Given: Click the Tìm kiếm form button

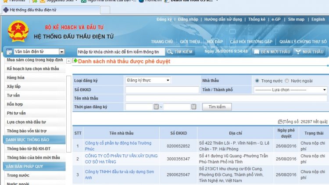Looking at the screenshot, I should point(217,107).
